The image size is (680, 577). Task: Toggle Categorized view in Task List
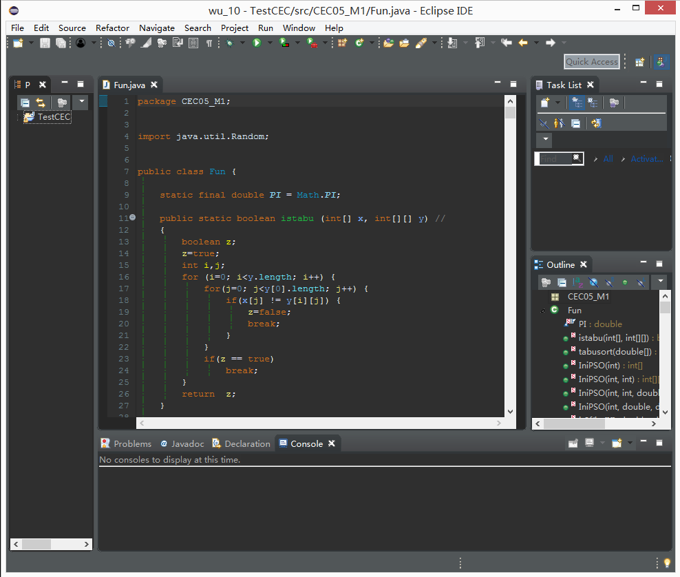(576, 103)
